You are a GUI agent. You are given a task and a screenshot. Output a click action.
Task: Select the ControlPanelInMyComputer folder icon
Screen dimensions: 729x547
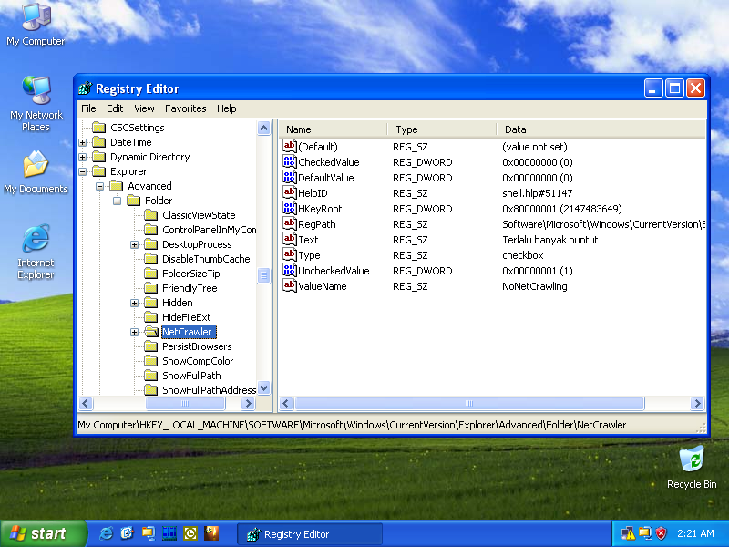coord(150,230)
